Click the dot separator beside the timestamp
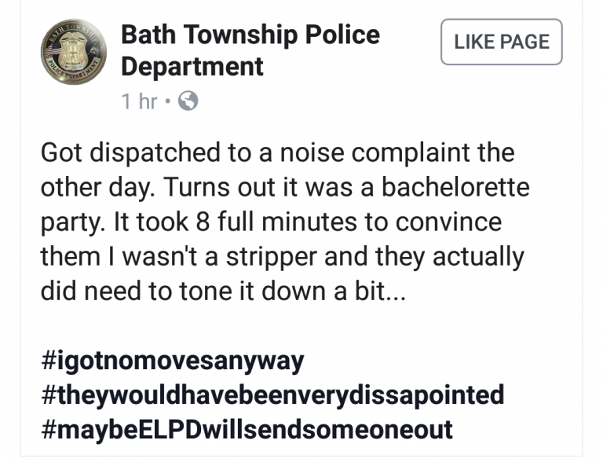This screenshot has height=462, width=603. pyautogui.click(x=167, y=101)
